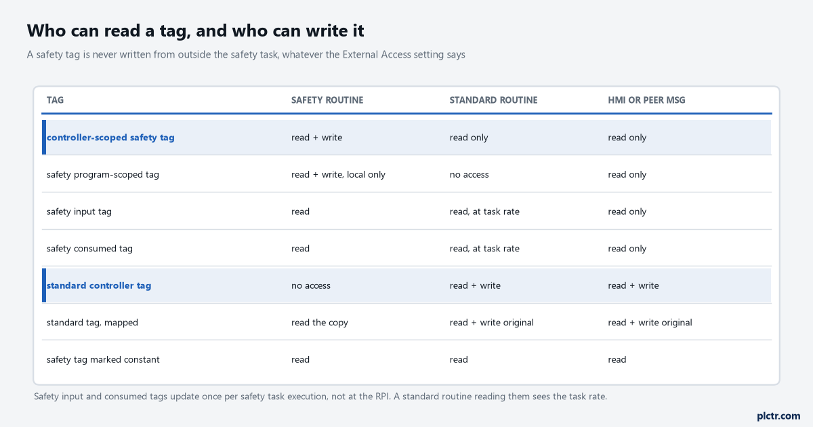The image size is (813, 427).
Task: Click the subtitle about External Access setting
Action: pyautogui.click(x=246, y=54)
